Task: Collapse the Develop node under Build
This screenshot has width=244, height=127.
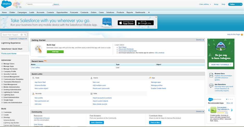Action: pyautogui.click(x=2, y=118)
